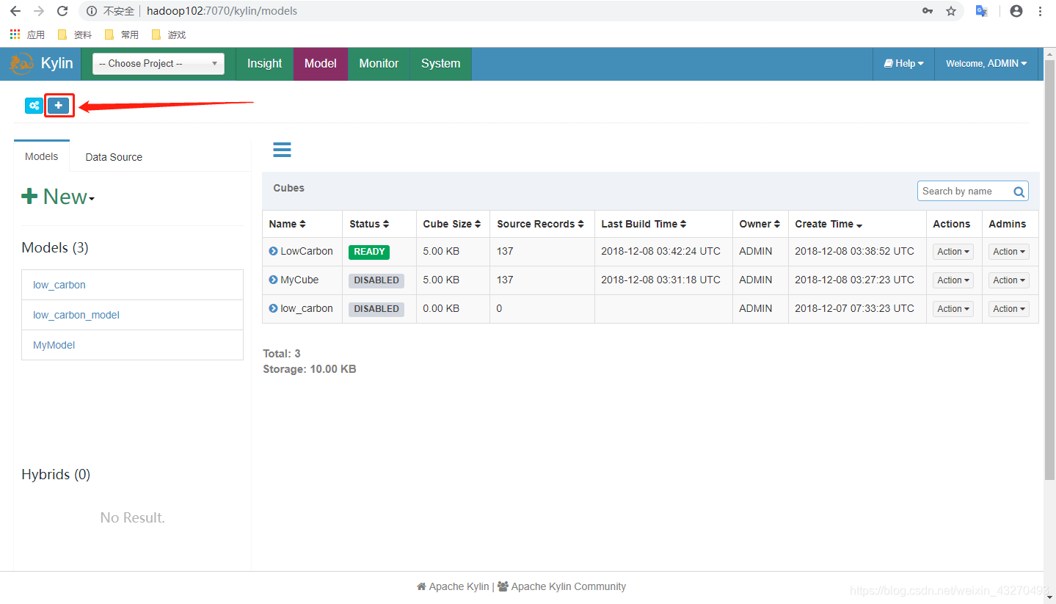This screenshot has height=604, width=1056.
Task: Click the LowCarbon cube name
Action: point(307,251)
